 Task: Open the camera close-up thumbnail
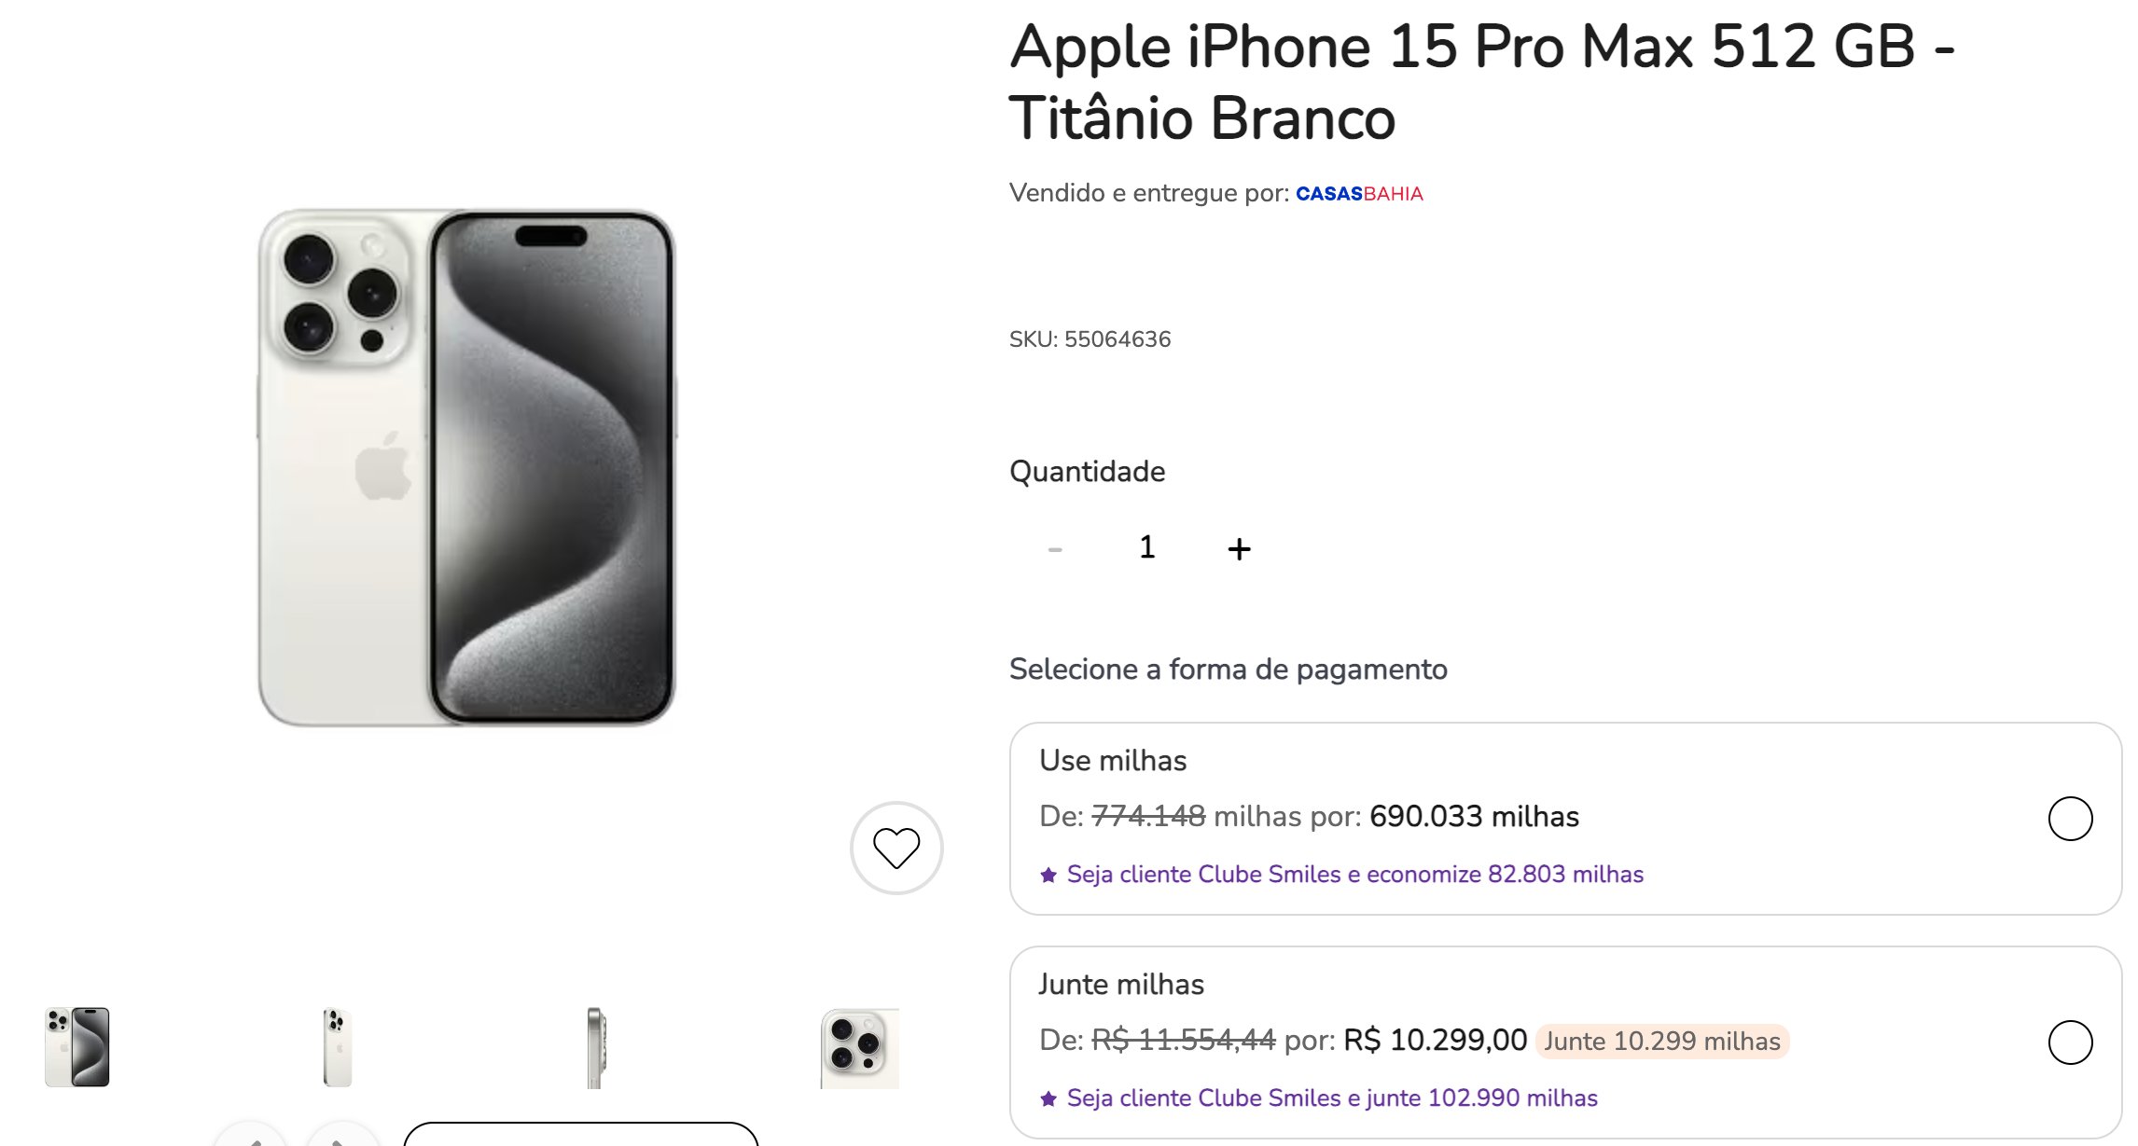859,1047
